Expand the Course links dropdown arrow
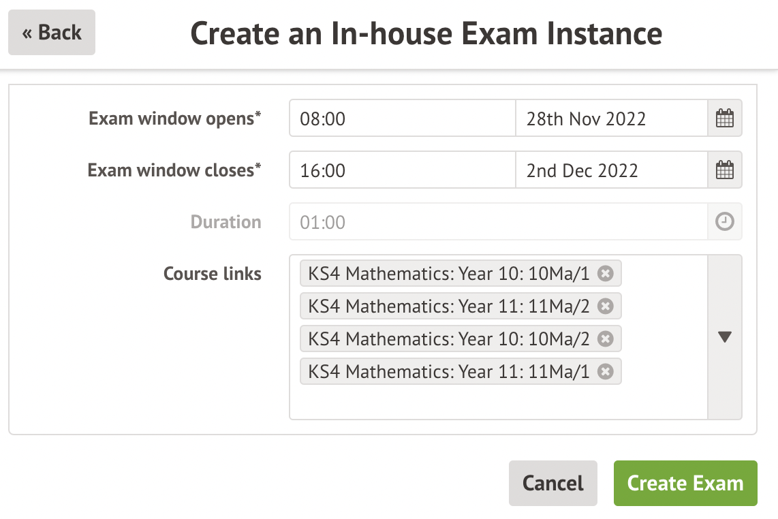This screenshot has height=519, width=778. pos(724,337)
